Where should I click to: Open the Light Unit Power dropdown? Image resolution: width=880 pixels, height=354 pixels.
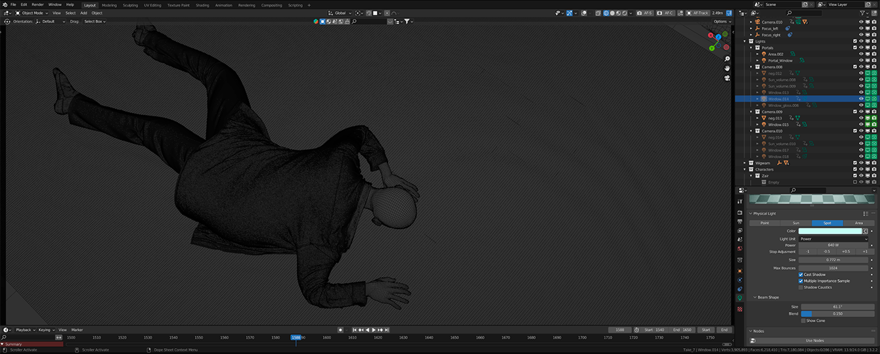coord(833,239)
